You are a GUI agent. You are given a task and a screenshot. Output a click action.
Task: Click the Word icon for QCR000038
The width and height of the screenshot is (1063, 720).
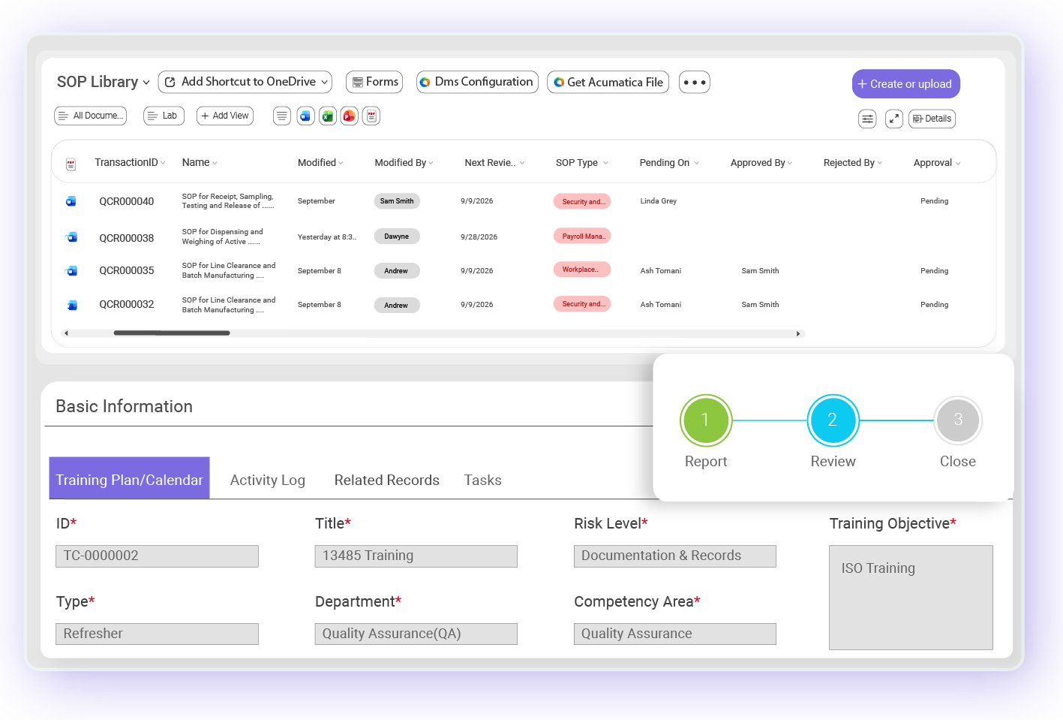click(x=71, y=237)
